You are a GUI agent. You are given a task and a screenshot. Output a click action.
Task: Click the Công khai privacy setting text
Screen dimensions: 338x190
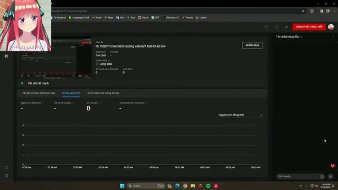pyautogui.click(x=106, y=64)
